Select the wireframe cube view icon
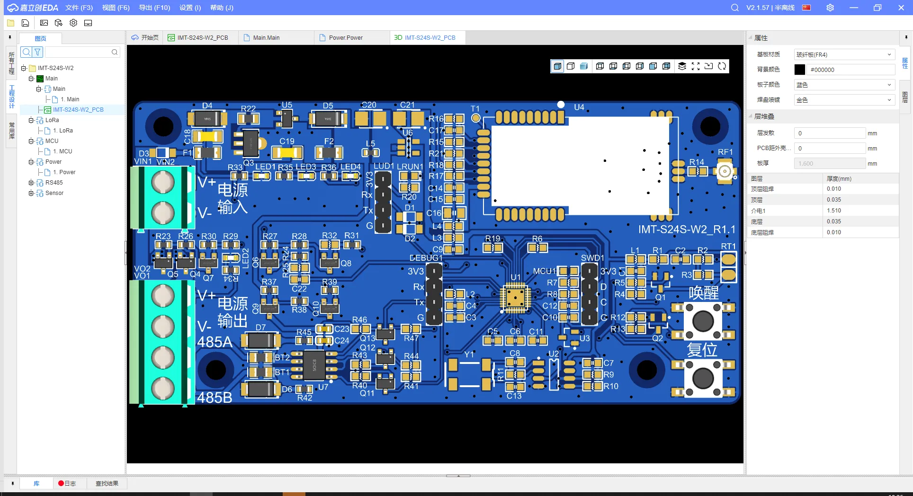 click(x=571, y=66)
